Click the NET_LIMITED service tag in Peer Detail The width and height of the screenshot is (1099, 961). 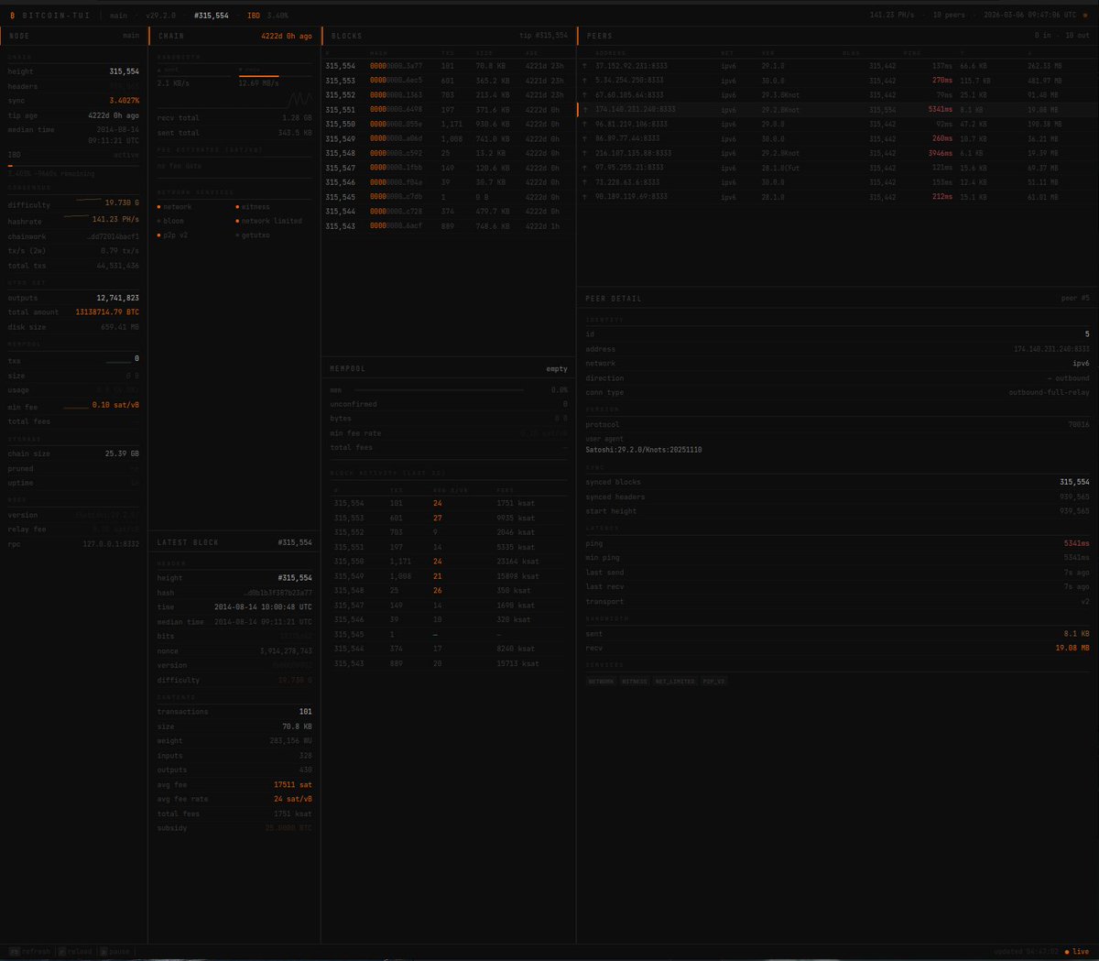coord(675,682)
